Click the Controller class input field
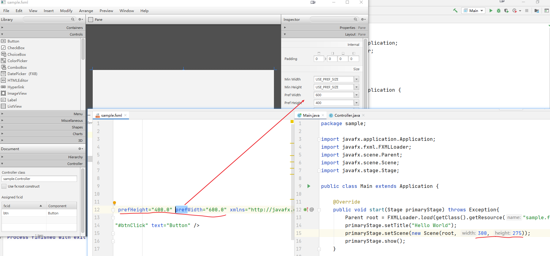The height and width of the screenshot is (256, 550). point(39,179)
